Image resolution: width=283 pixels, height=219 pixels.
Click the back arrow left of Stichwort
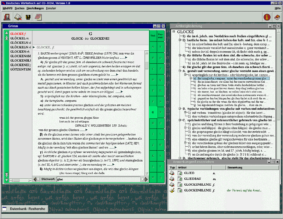(x=36, y=179)
